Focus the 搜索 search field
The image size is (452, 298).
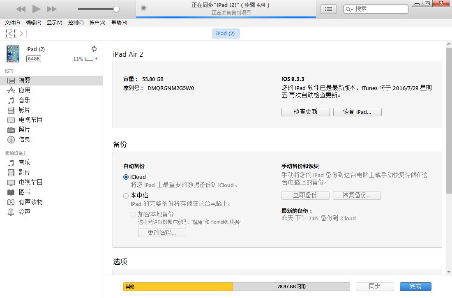point(376,9)
